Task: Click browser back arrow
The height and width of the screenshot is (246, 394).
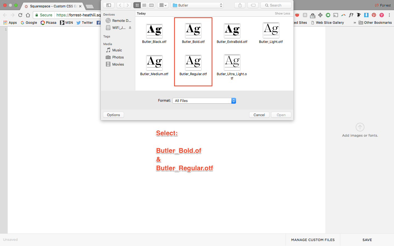Action: (5, 15)
